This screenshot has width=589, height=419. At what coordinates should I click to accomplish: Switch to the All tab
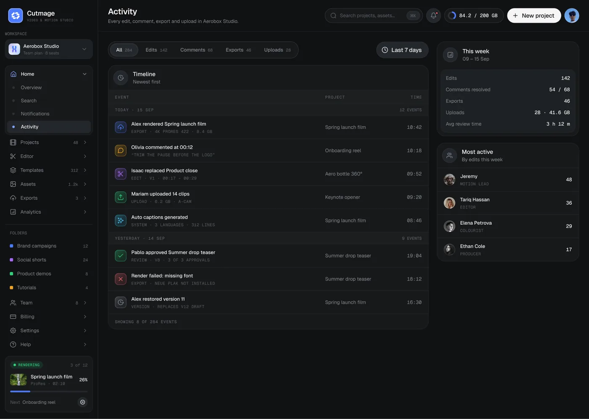click(x=124, y=50)
